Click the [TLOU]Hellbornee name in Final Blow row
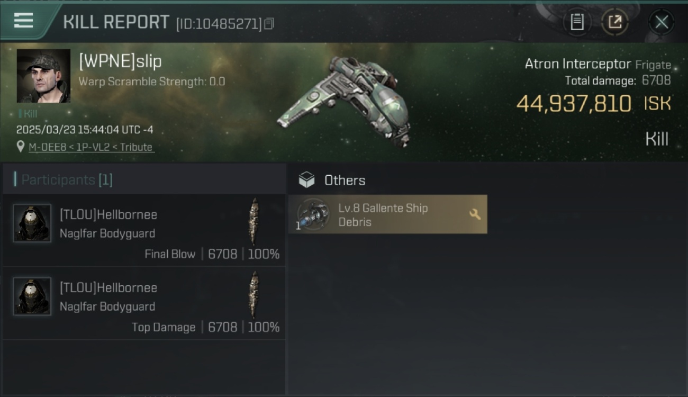 (108, 214)
